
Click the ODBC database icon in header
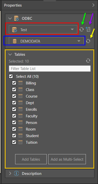click(x=16, y=19)
